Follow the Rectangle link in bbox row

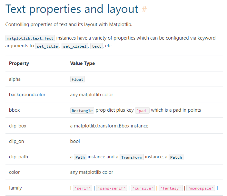[82, 110]
